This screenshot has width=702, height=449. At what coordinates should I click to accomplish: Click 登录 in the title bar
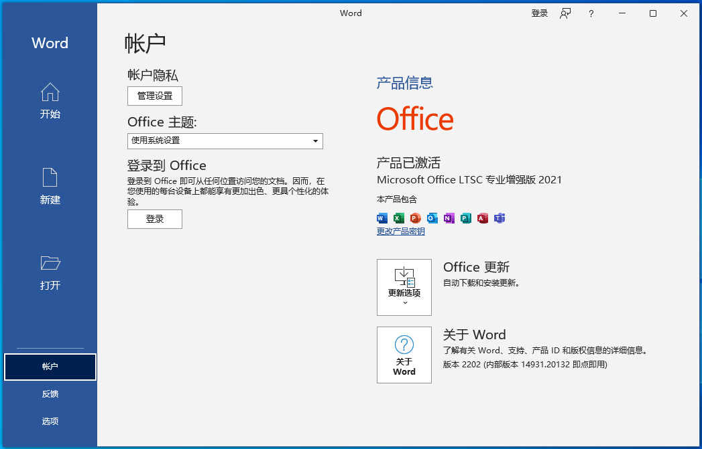540,13
